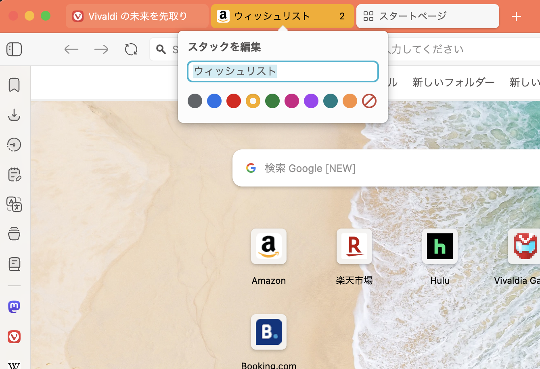Viewport: 540px width, 369px height.
Task: Open the Vivaldi web panel
Action: click(14, 337)
